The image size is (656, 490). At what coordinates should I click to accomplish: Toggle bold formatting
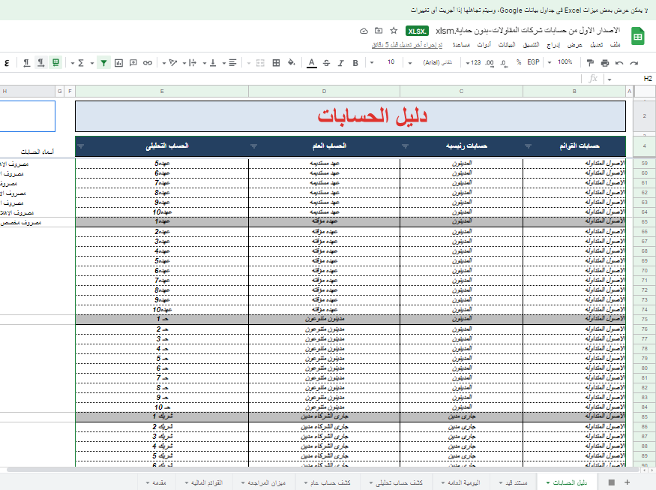pyautogui.click(x=355, y=62)
